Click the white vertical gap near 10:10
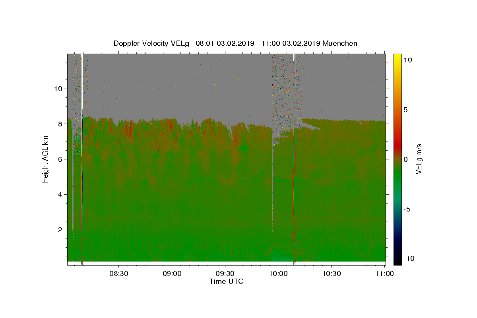 click(x=294, y=78)
